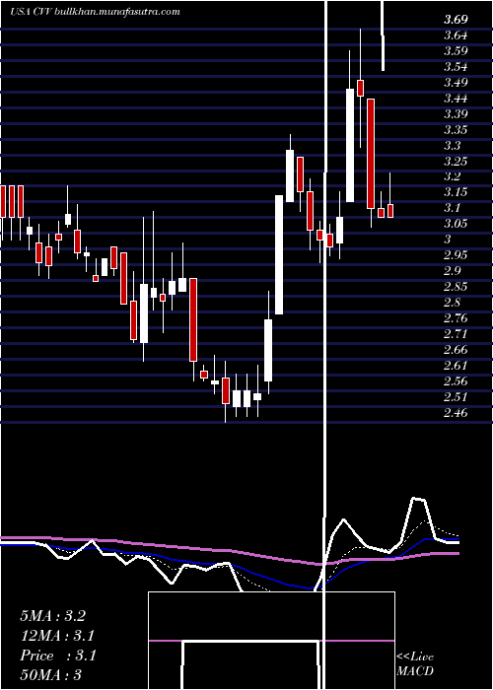Click the 3.39 price axis label
The image size is (493, 690).
pos(456,114)
